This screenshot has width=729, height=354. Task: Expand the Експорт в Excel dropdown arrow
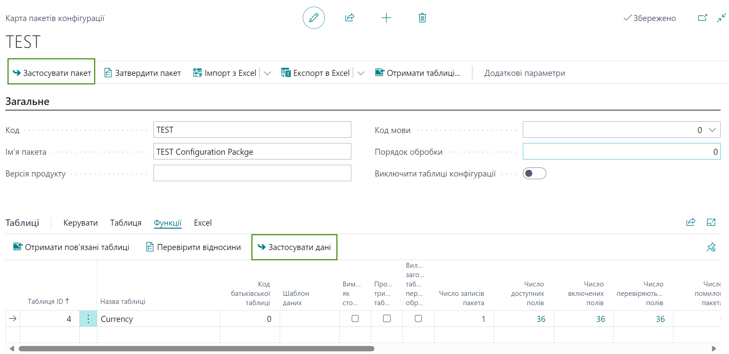click(x=361, y=73)
